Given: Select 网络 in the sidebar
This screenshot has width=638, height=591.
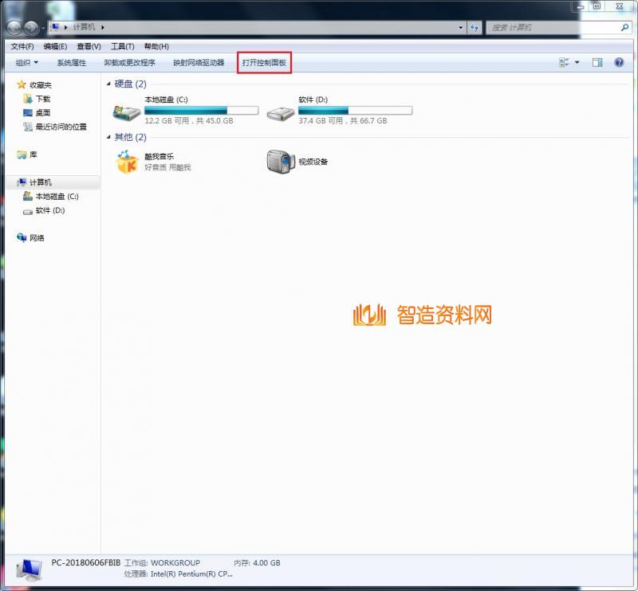Looking at the screenshot, I should coord(37,238).
